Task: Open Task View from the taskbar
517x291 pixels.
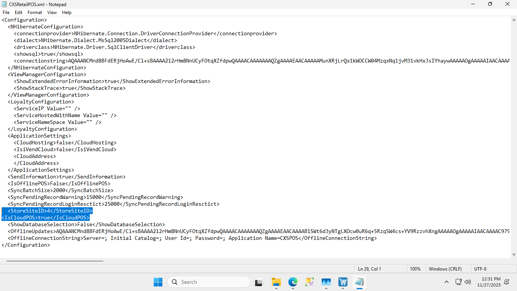Action: tap(259, 282)
